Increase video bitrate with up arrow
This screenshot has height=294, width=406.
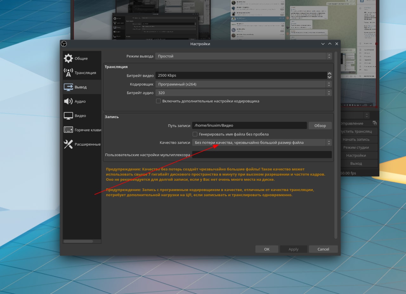(x=329, y=74)
